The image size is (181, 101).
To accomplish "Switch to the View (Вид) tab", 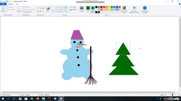I will click(x=17, y=4).
